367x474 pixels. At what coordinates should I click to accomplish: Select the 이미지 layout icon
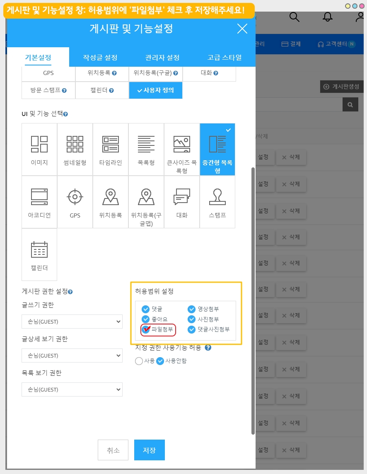[39, 149]
